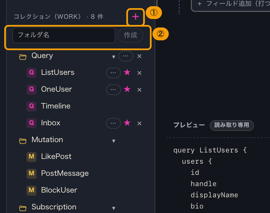Click the Q badge beside OneUser

tap(31, 89)
